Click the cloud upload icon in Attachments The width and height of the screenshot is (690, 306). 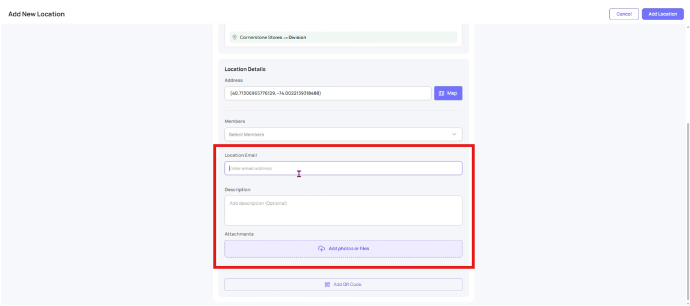click(x=322, y=248)
